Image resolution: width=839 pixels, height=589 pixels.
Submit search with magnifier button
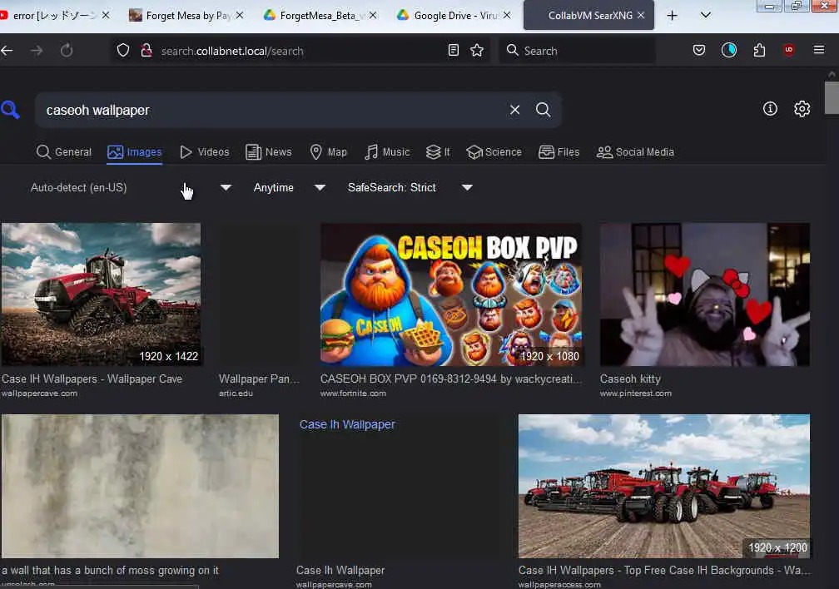pyautogui.click(x=543, y=110)
